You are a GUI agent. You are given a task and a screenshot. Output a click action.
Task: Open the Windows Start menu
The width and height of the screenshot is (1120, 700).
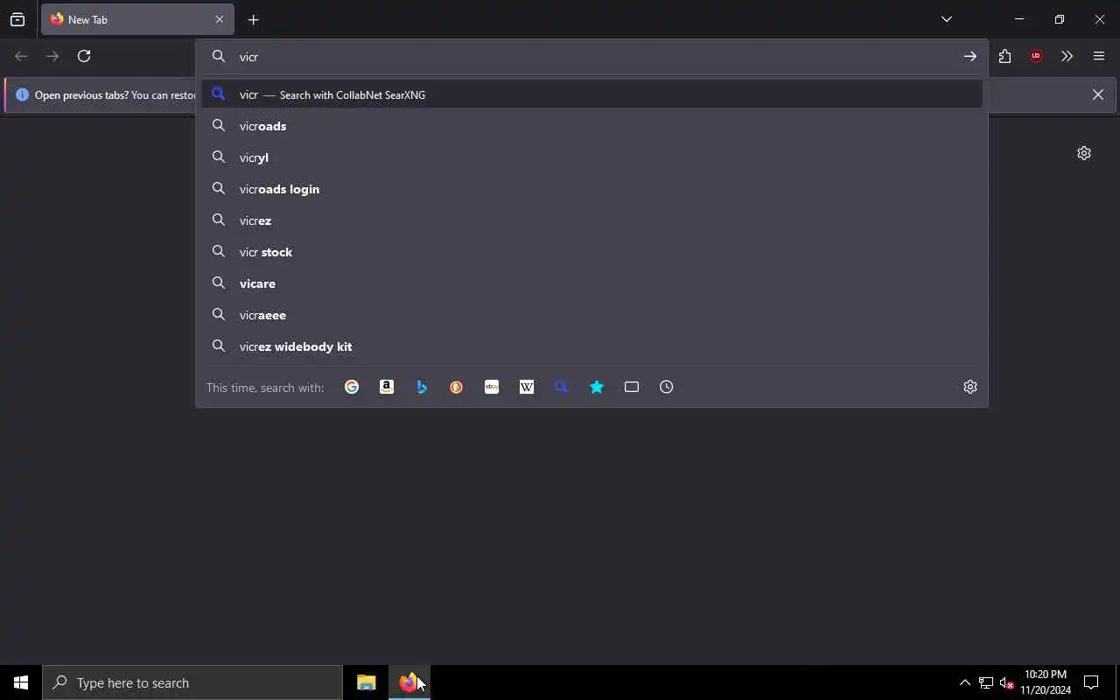(x=21, y=682)
